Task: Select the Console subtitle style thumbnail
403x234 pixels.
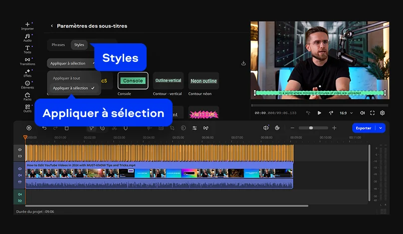Action: (x=133, y=81)
